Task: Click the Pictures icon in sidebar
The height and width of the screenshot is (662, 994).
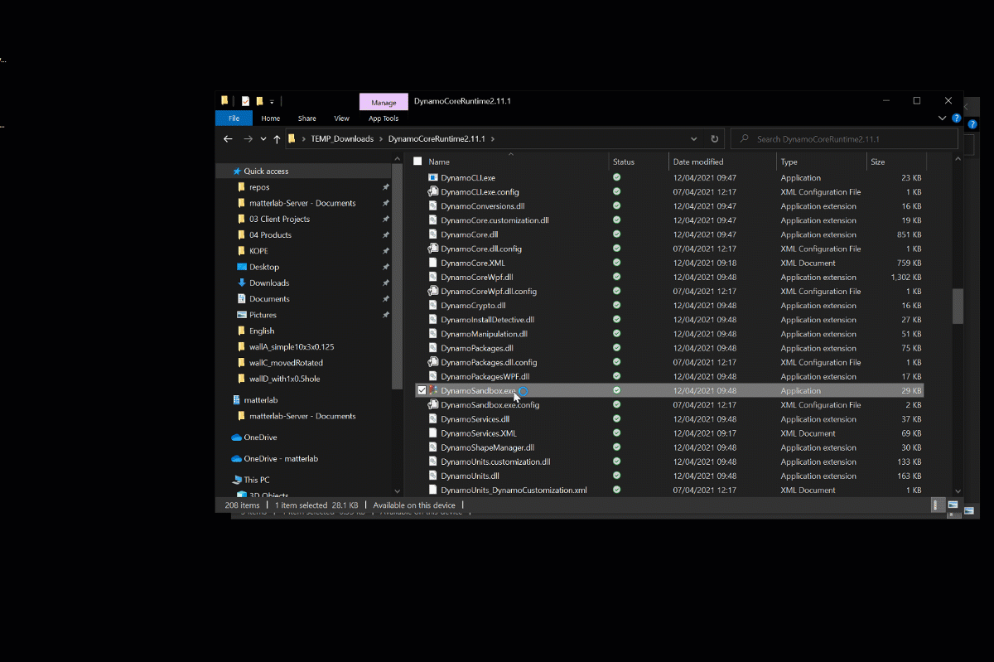Action: [241, 315]
